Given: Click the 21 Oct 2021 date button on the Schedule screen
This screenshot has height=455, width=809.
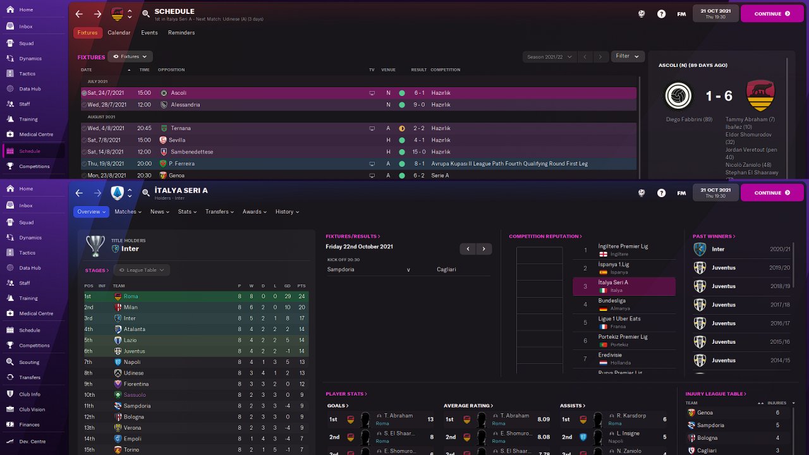Looking at the screenshot, I should (x=715, y=14).
